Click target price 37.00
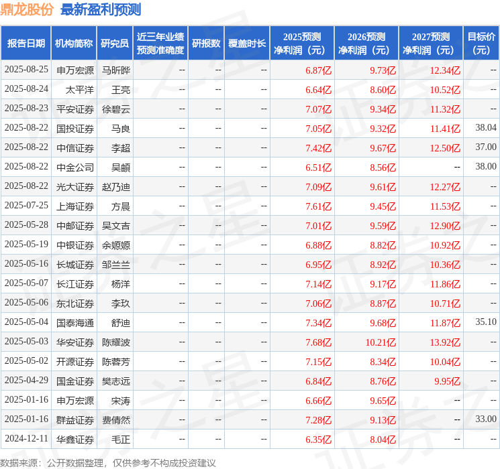Viewport: 500px width, 469px height. pyautogui.click(x=486, y=147)
